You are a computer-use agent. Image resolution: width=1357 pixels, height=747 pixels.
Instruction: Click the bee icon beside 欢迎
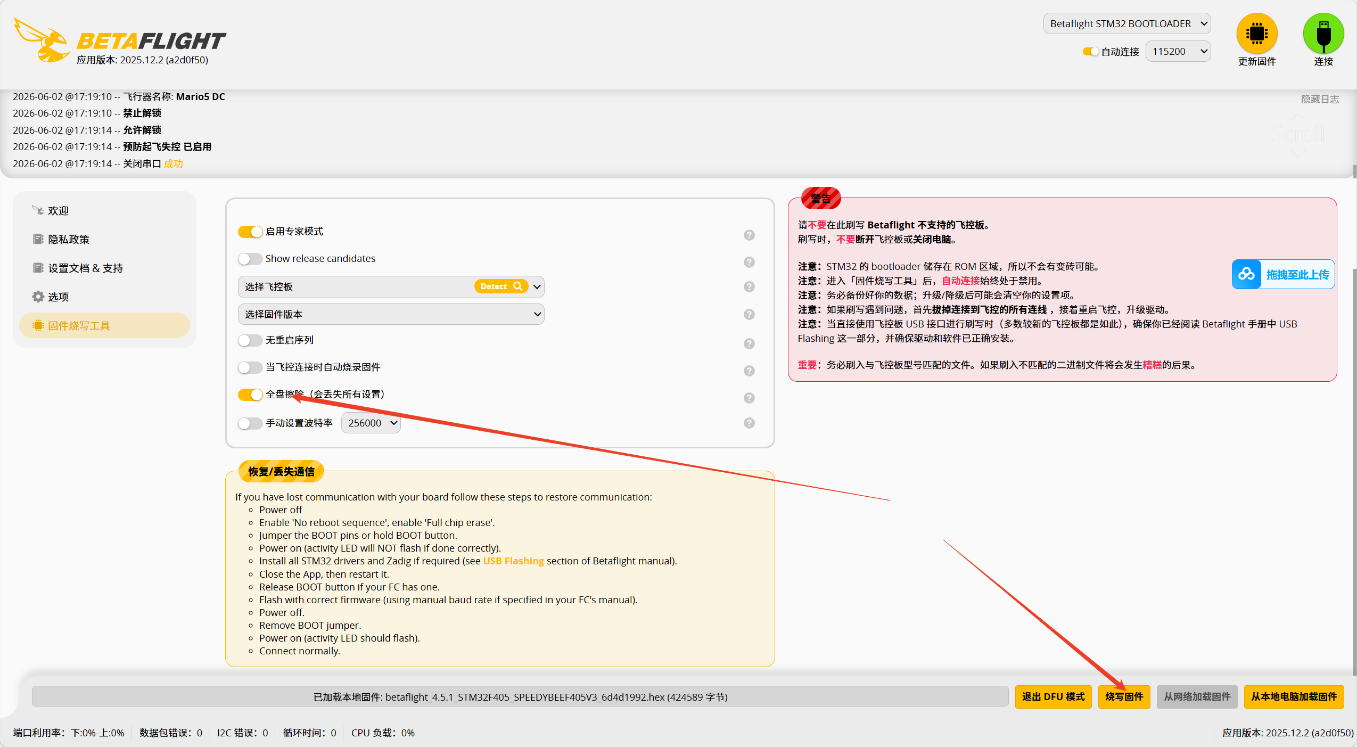click(38, 210)
